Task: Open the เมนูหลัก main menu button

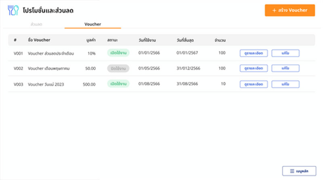Action: [299, 171]
